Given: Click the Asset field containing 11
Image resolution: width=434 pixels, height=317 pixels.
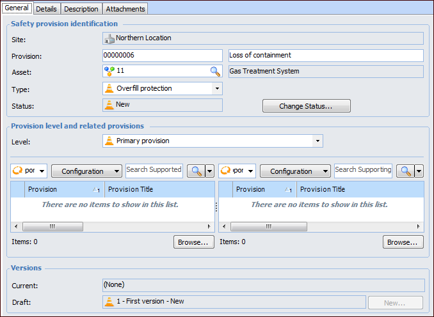Looking at the screenshot, I should tap(162, 71).
